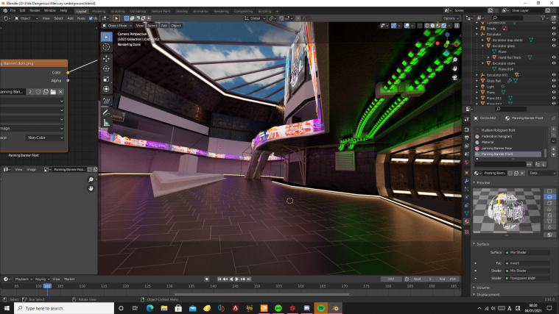
Task: Open the Object Mode dropdown
Action: tap(117, 26)
